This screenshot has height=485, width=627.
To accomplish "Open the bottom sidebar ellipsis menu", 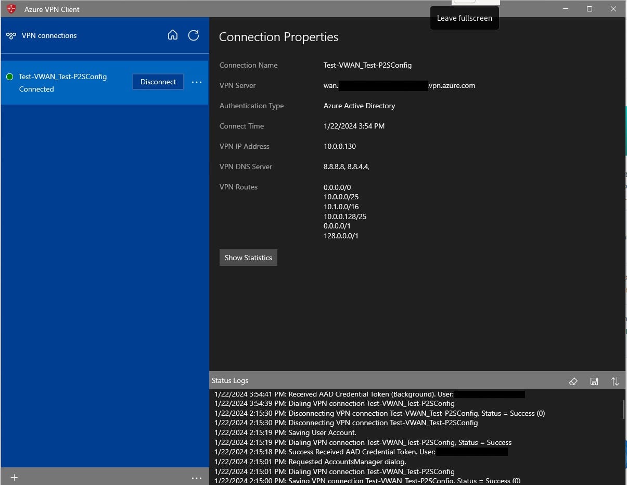I will tap(197, 478).
